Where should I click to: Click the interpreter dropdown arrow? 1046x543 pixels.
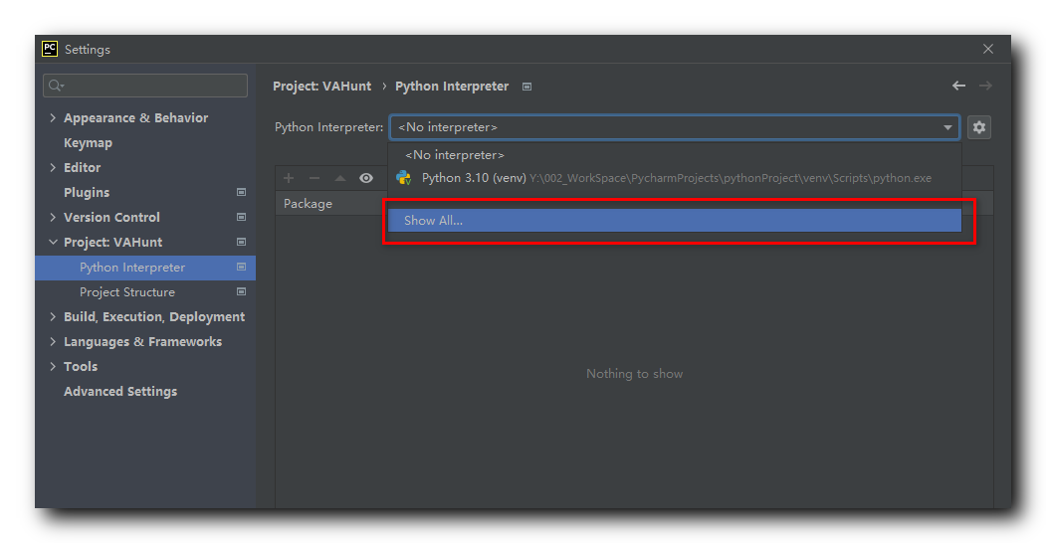947,127
